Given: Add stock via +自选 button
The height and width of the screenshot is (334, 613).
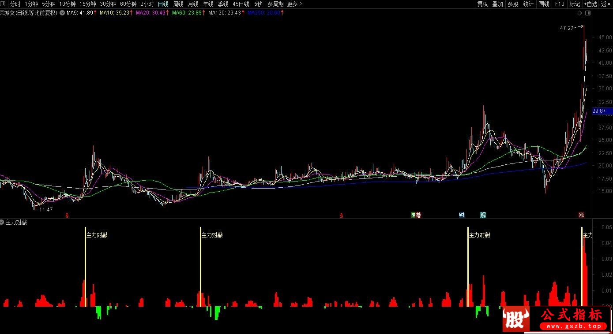Looking at the screenshot, I should (590, 4).
